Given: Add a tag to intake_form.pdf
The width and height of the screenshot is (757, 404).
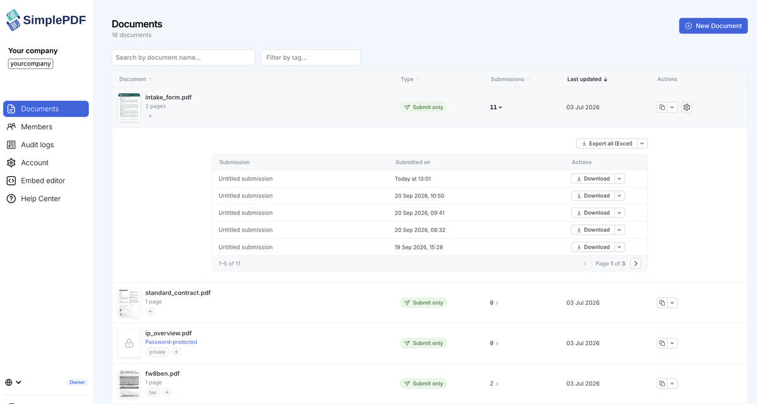Looking at the screenshot, I should click(150, 116).
